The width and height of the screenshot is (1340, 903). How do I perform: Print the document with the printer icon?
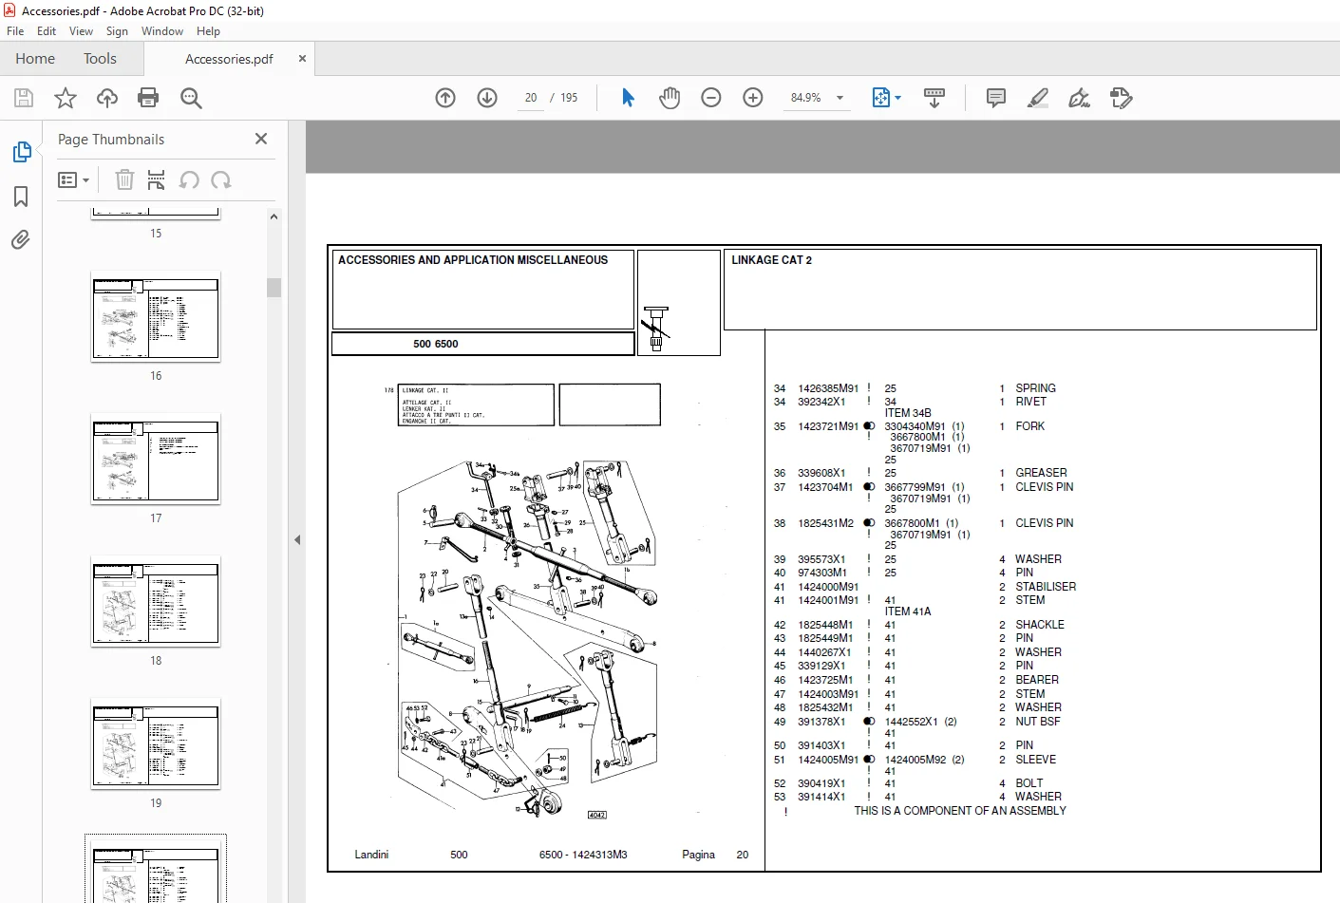coord(148,98)
